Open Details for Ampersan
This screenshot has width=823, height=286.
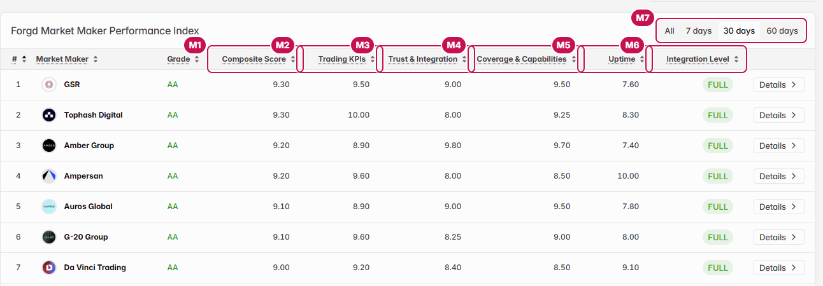pos(778,176)
